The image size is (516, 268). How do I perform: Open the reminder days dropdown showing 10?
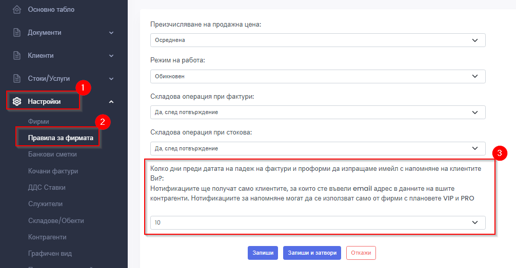click(x=317, y=222)
